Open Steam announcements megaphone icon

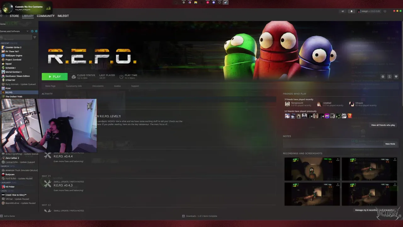343,11
